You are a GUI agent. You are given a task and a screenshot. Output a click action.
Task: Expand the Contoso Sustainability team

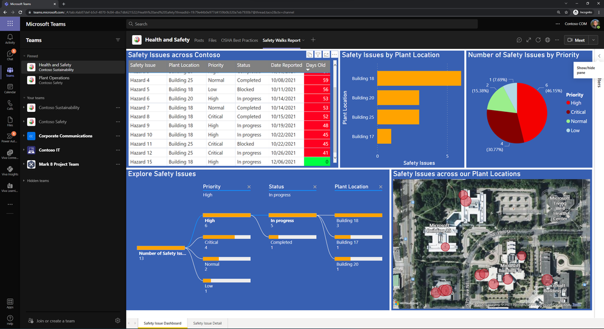(24, 108)
